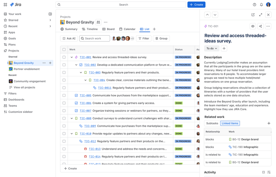Viewport: 276px width, 177px height.
Task: Open the Beyond Gravity team members icon
Action: tap(98, 22)
